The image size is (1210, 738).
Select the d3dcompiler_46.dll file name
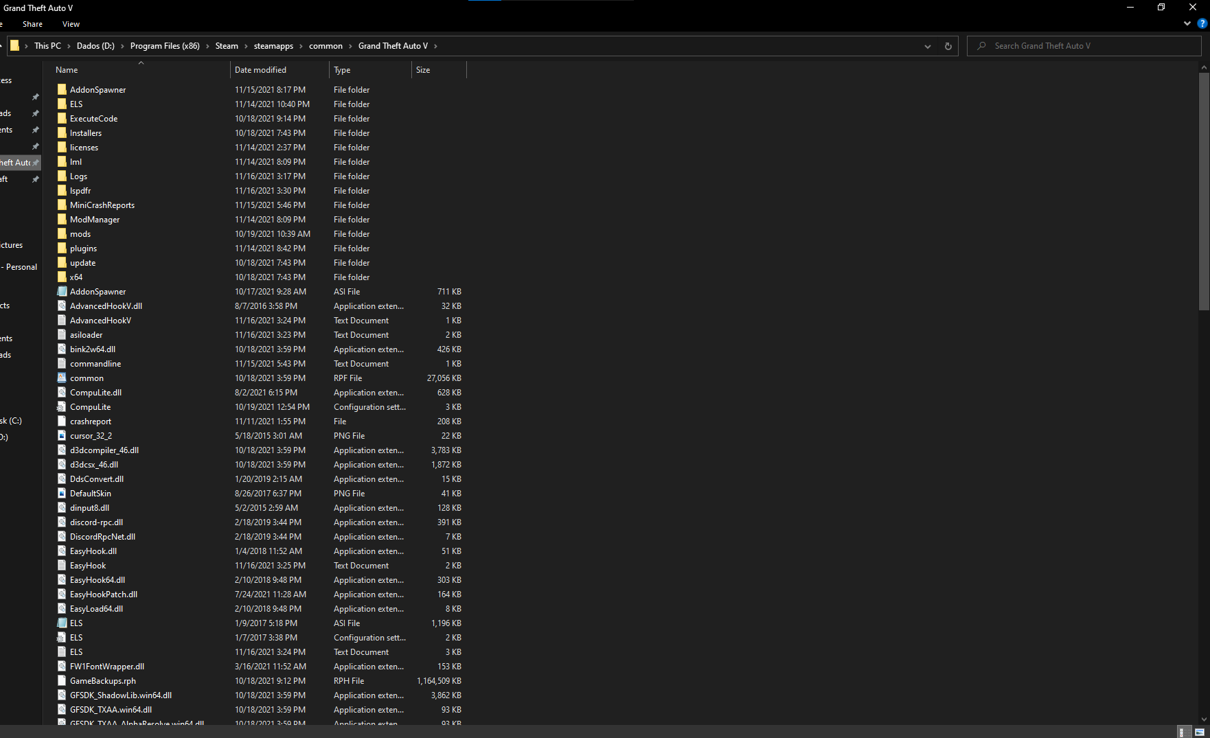(x=104, y=450)
